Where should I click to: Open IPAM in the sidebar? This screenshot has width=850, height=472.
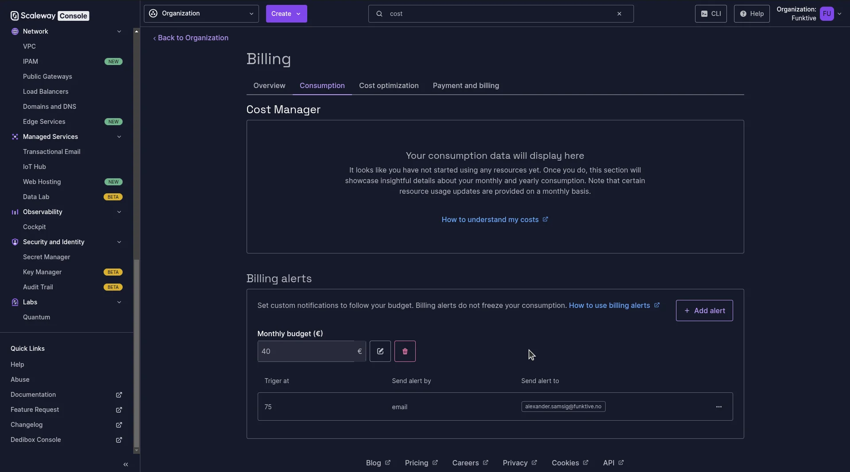[x=31, y=61]
